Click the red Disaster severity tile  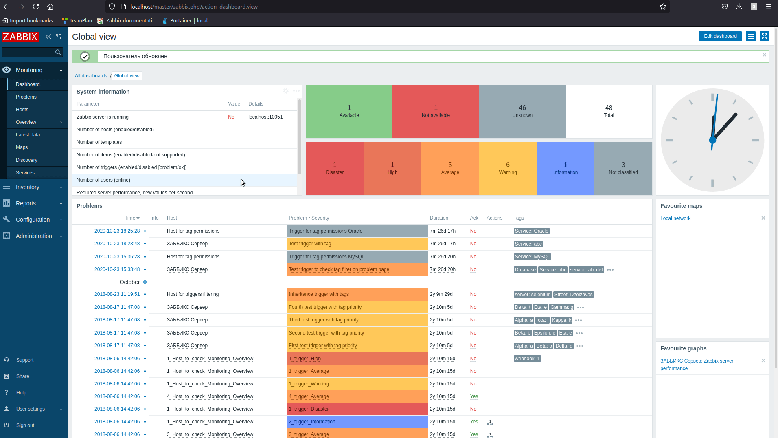335,168
